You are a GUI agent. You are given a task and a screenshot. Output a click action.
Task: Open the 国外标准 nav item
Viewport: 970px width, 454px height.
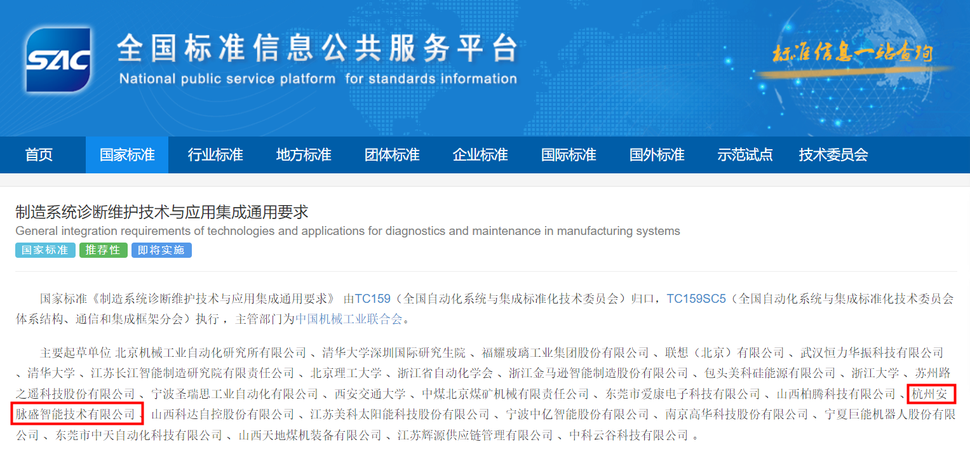[657, 155]
